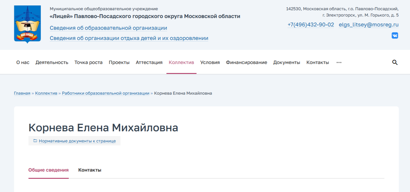Navigate to 'Финансирование' section
This screenshot has height=192, width=410.
point(246,62)
